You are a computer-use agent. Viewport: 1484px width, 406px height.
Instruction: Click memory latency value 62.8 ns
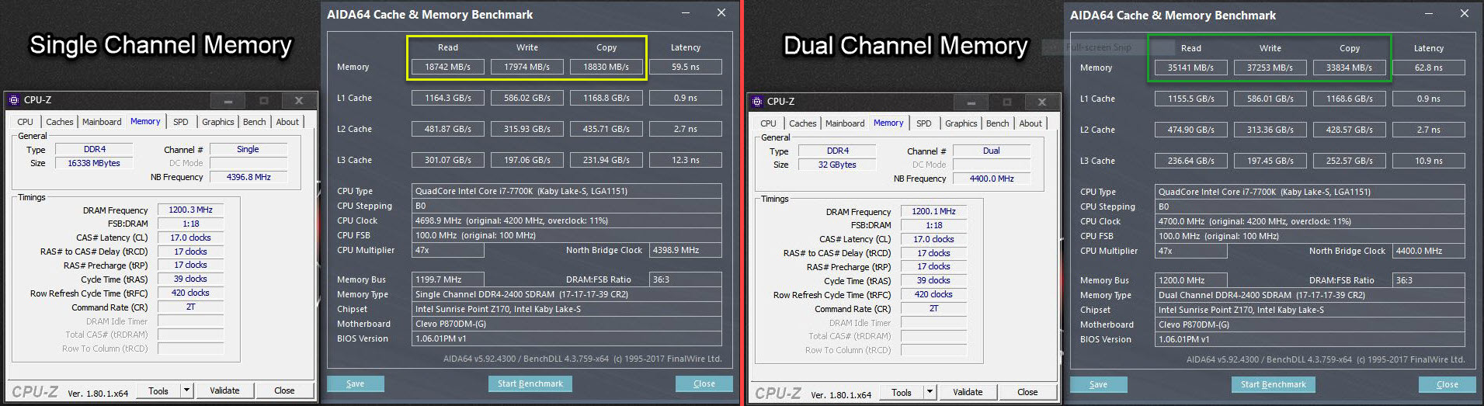[1429, 68]
